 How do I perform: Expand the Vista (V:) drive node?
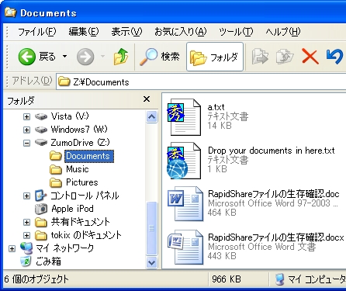[26, 116]
